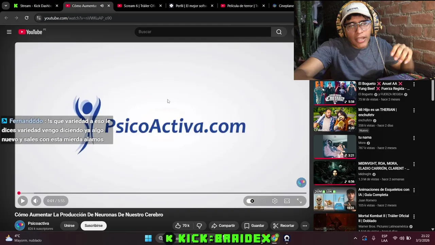Open options menu for Animaciones de Esqueletos
The height and width of the screenshot is (245, 435).
(414, 190)
